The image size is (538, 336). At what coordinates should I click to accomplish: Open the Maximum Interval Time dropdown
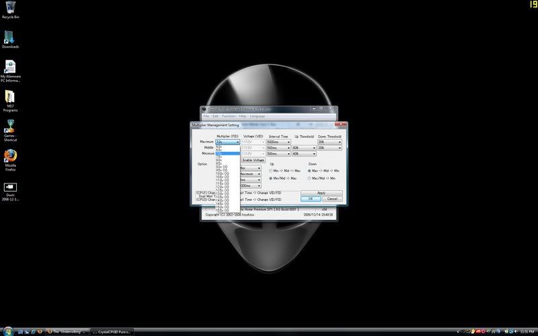[278, 142]
